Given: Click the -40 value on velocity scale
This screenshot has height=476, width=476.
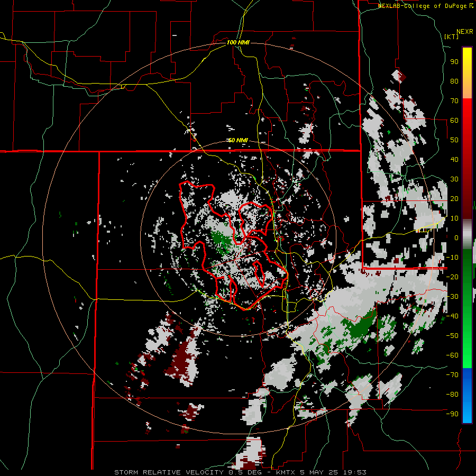Looking at the screenshot, I should (x=452, y=316).
